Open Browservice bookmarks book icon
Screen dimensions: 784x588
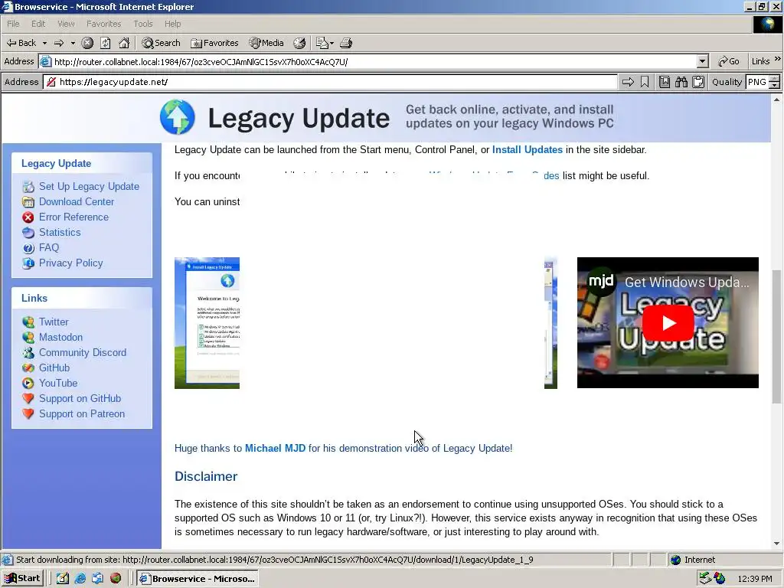(x=664, y=82)
